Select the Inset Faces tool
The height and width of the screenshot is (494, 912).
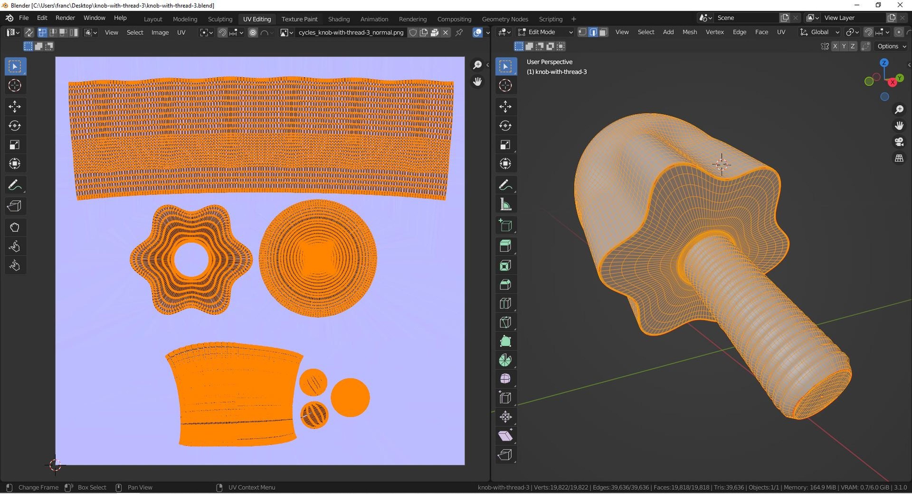coord(505,265)
